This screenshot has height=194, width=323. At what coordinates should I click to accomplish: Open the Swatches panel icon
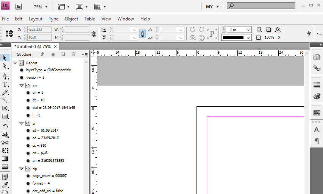[317, 113]
